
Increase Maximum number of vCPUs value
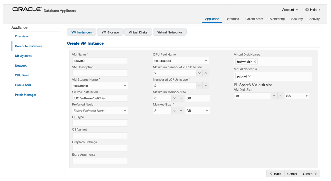[x=206, y=73]
